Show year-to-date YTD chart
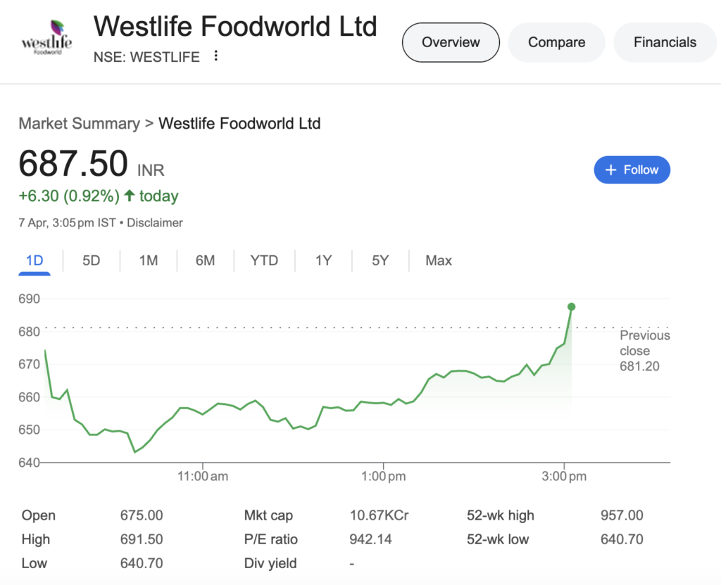 coord(264,261)
